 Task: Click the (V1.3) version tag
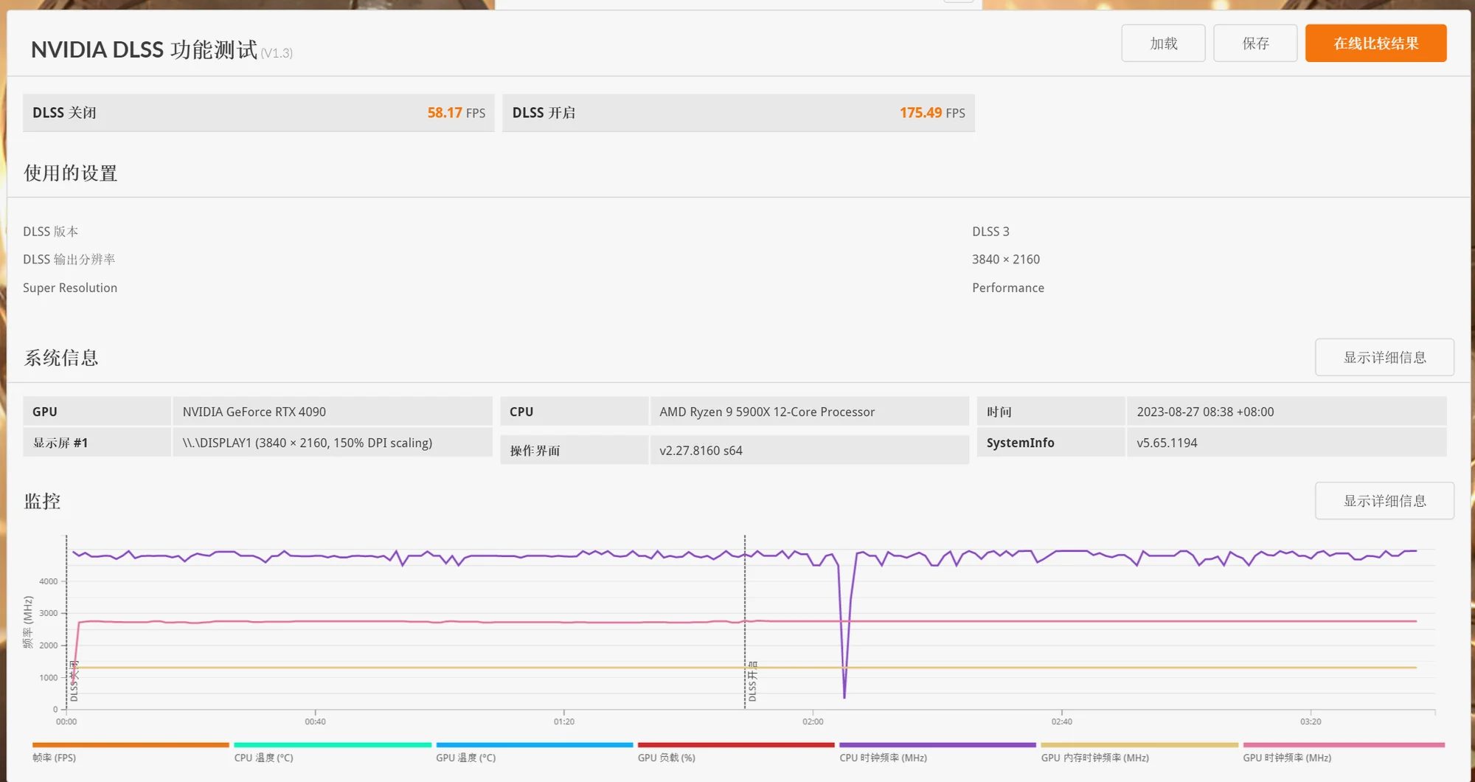pyautogui.click(x=277, y=53)
